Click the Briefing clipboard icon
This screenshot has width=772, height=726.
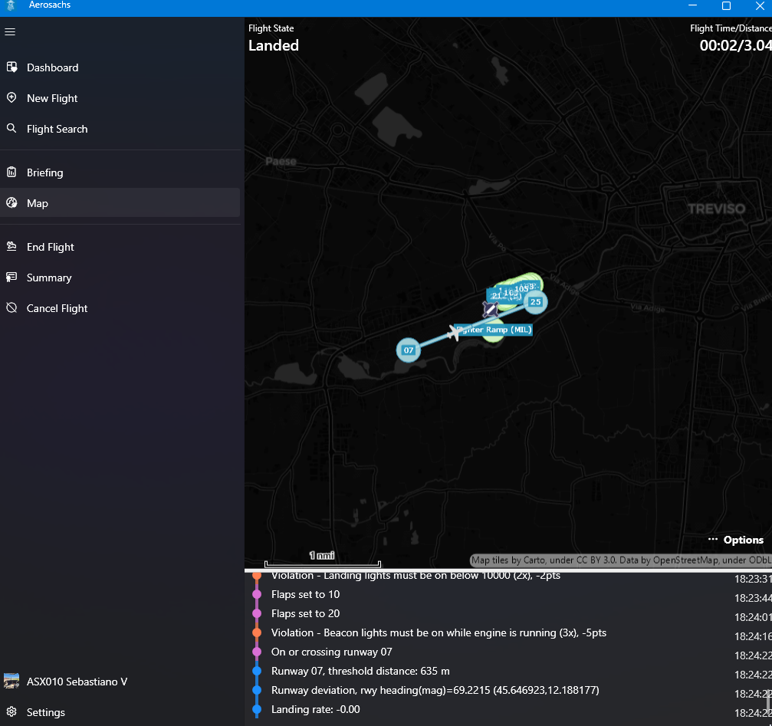click(x=11, y=172)
